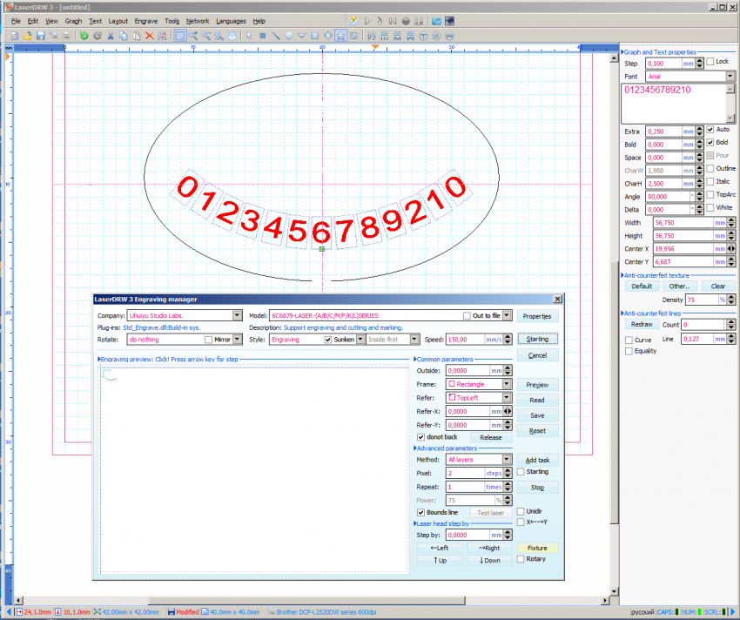Toggle the grid display toolbar icon

coord(179,36)
